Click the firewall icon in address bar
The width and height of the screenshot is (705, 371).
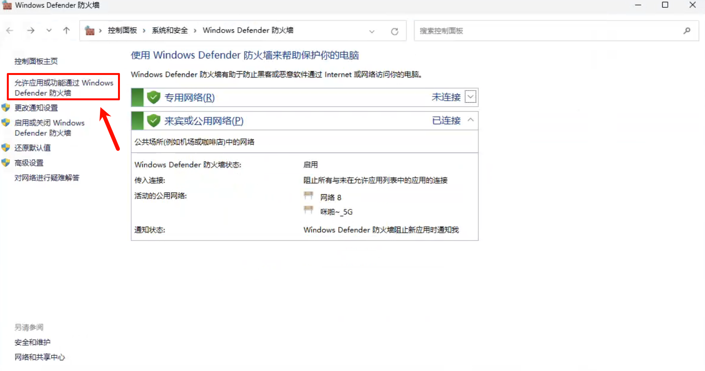pyautogui.click(x=90, y=31)
